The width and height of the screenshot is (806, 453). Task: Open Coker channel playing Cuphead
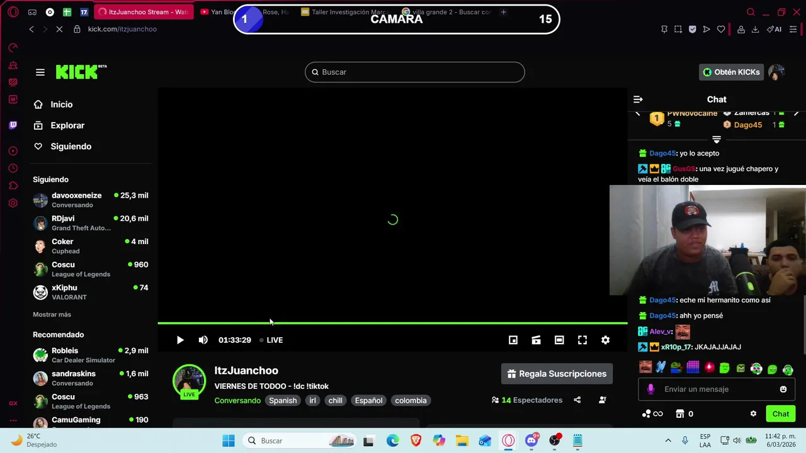click(91, 246)
